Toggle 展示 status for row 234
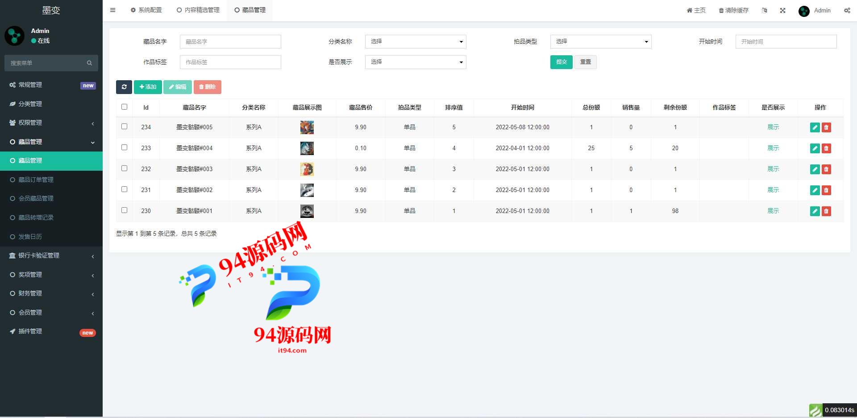This screenshot has width=857, height=418. [x=773, y=127]
